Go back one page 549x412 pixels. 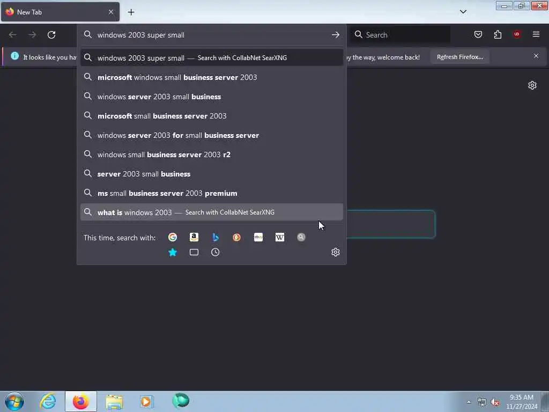point(13,35)
